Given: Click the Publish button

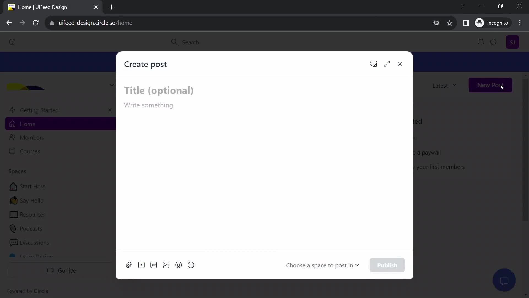Looking at the screenshot, I should coord(387,265).
